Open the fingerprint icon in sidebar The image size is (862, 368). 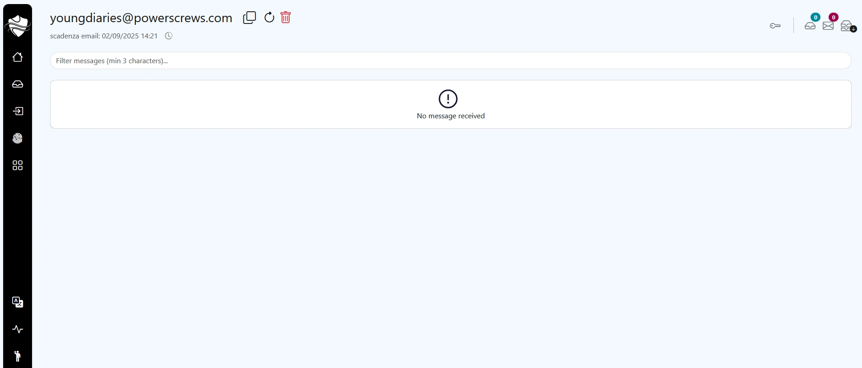point(18,138)
